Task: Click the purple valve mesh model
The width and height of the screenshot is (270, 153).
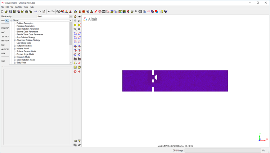Action: click(175, 81)
